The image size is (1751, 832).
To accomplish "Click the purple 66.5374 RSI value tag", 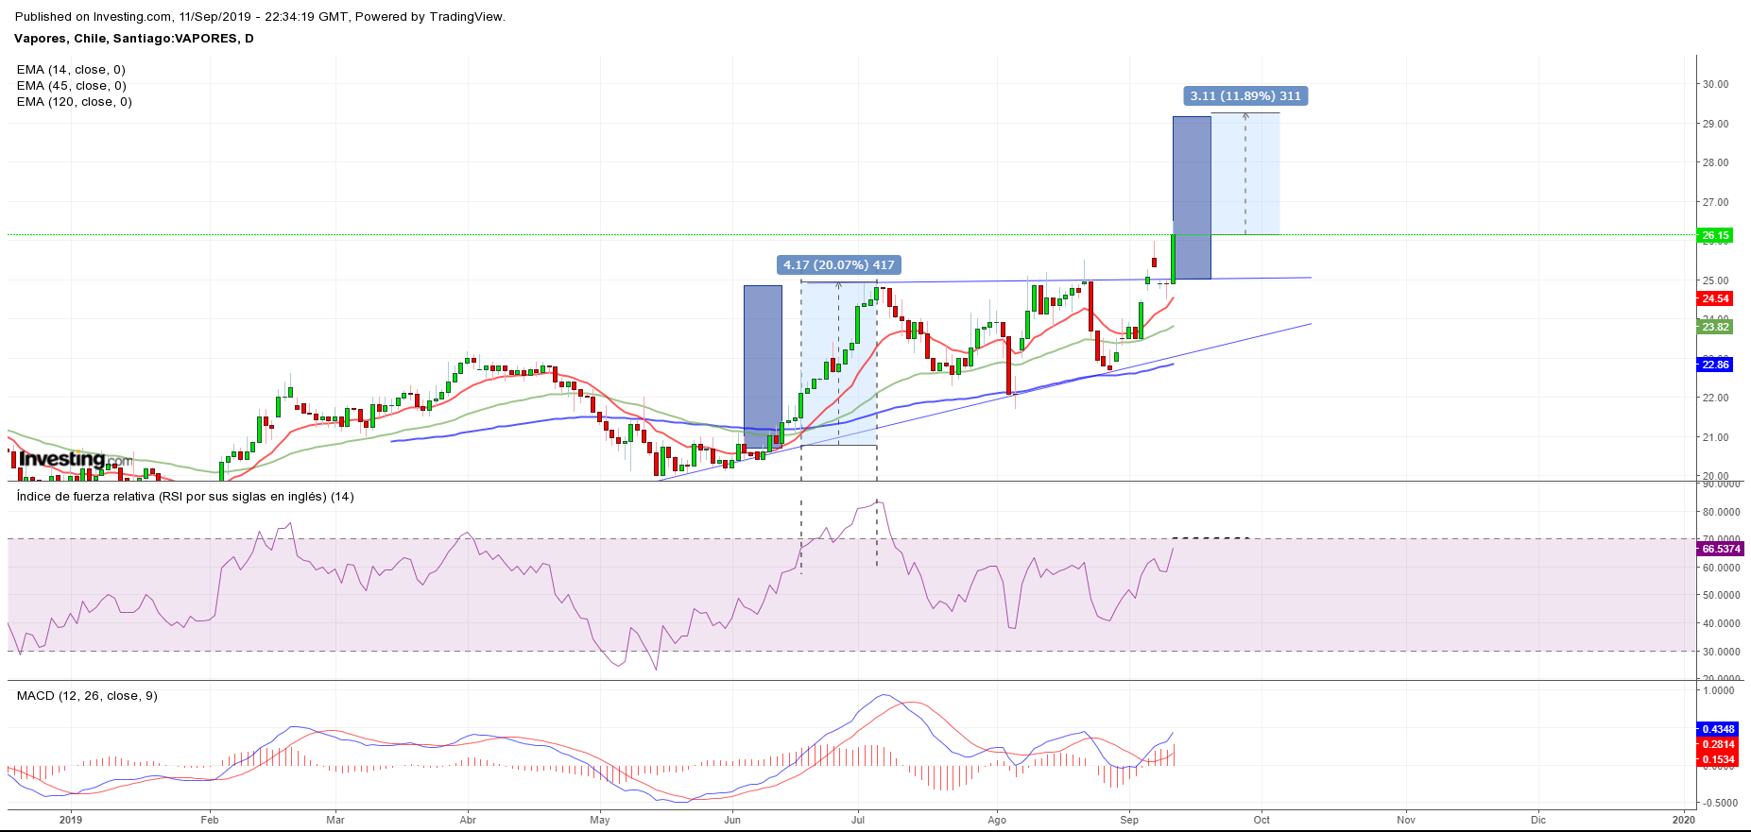I will pos(1721,549).
